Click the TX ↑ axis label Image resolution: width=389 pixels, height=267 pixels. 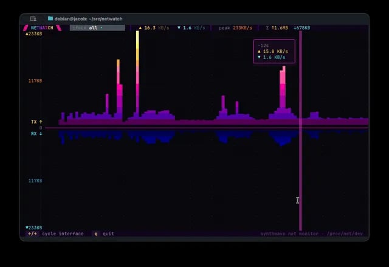[36, 122]
